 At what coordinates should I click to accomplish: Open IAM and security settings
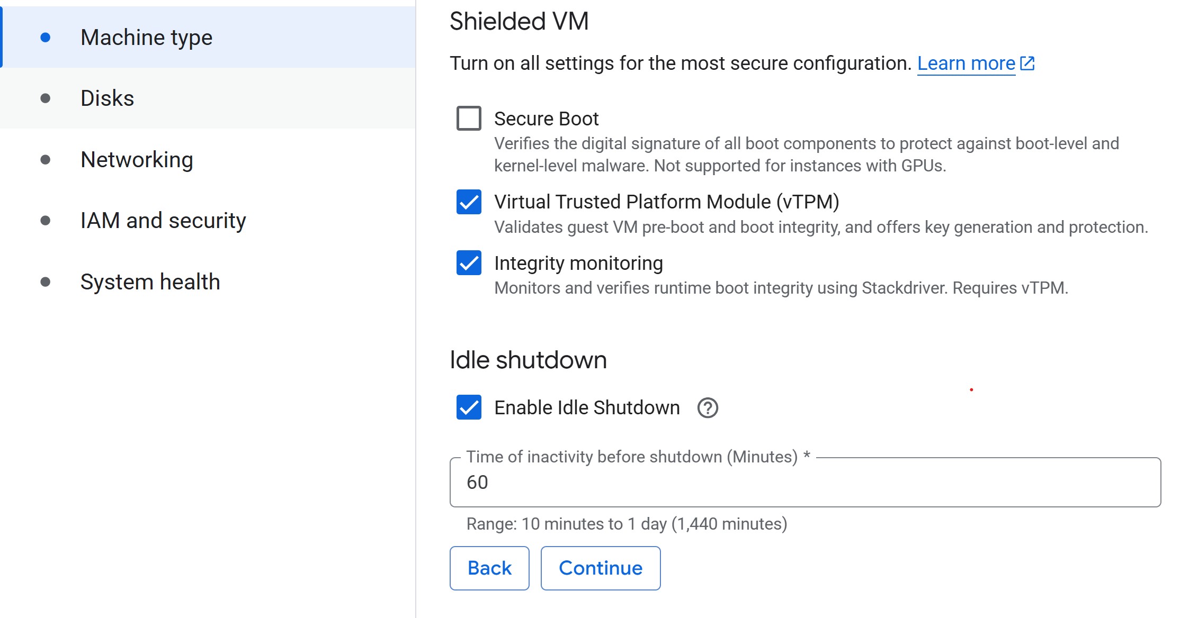(x=163, y=221)
